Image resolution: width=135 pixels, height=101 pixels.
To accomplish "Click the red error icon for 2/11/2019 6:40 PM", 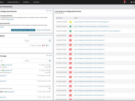I will pyautogui.click(x=70, y=81).
